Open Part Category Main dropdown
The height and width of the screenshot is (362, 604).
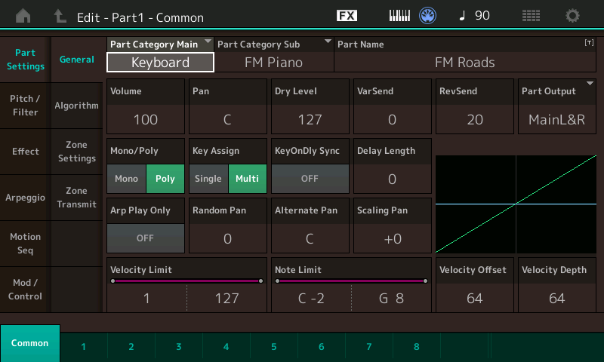coord(160,62)
